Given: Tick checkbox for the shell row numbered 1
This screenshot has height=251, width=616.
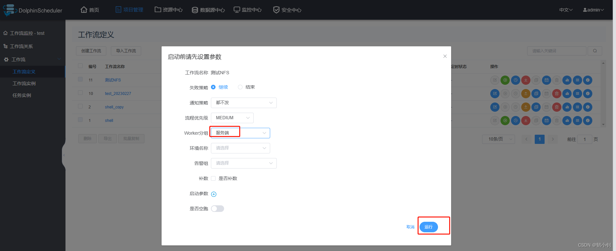Looking at the screenshot, I should pos(80,120).
